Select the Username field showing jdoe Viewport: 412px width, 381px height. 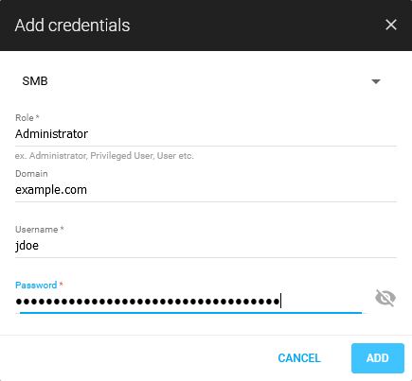206,246
